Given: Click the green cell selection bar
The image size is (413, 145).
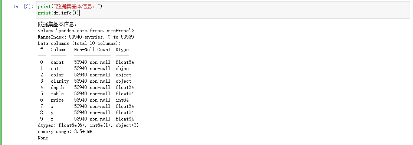Looking at the screenshot, I should coord(1,72).
